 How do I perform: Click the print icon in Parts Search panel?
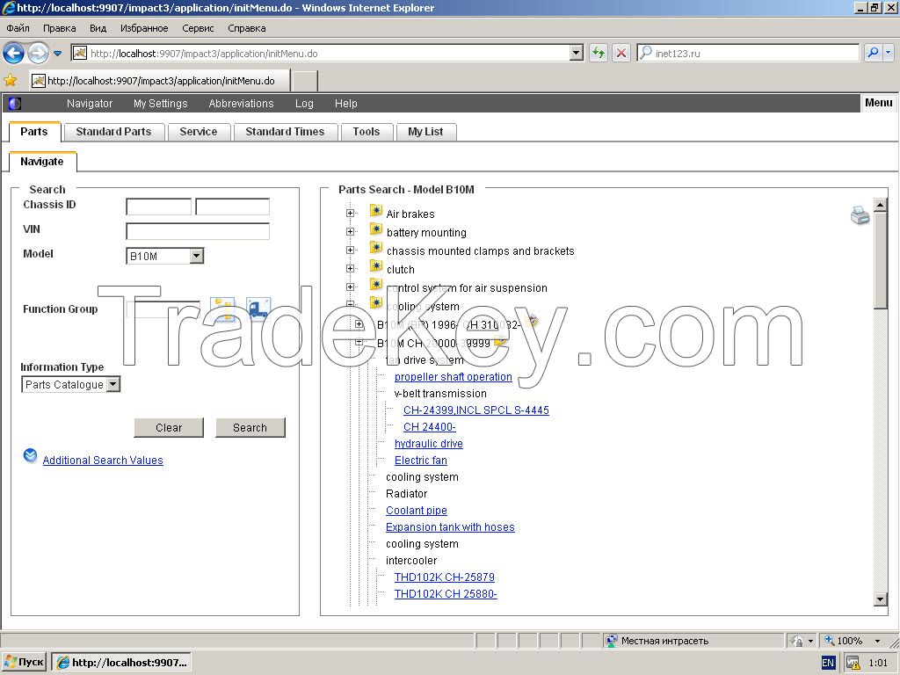[x=860, y=215]
